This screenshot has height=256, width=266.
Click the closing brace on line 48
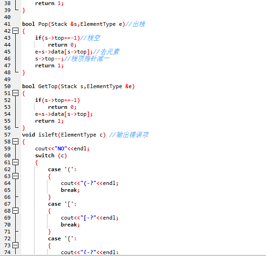(24, 73)
